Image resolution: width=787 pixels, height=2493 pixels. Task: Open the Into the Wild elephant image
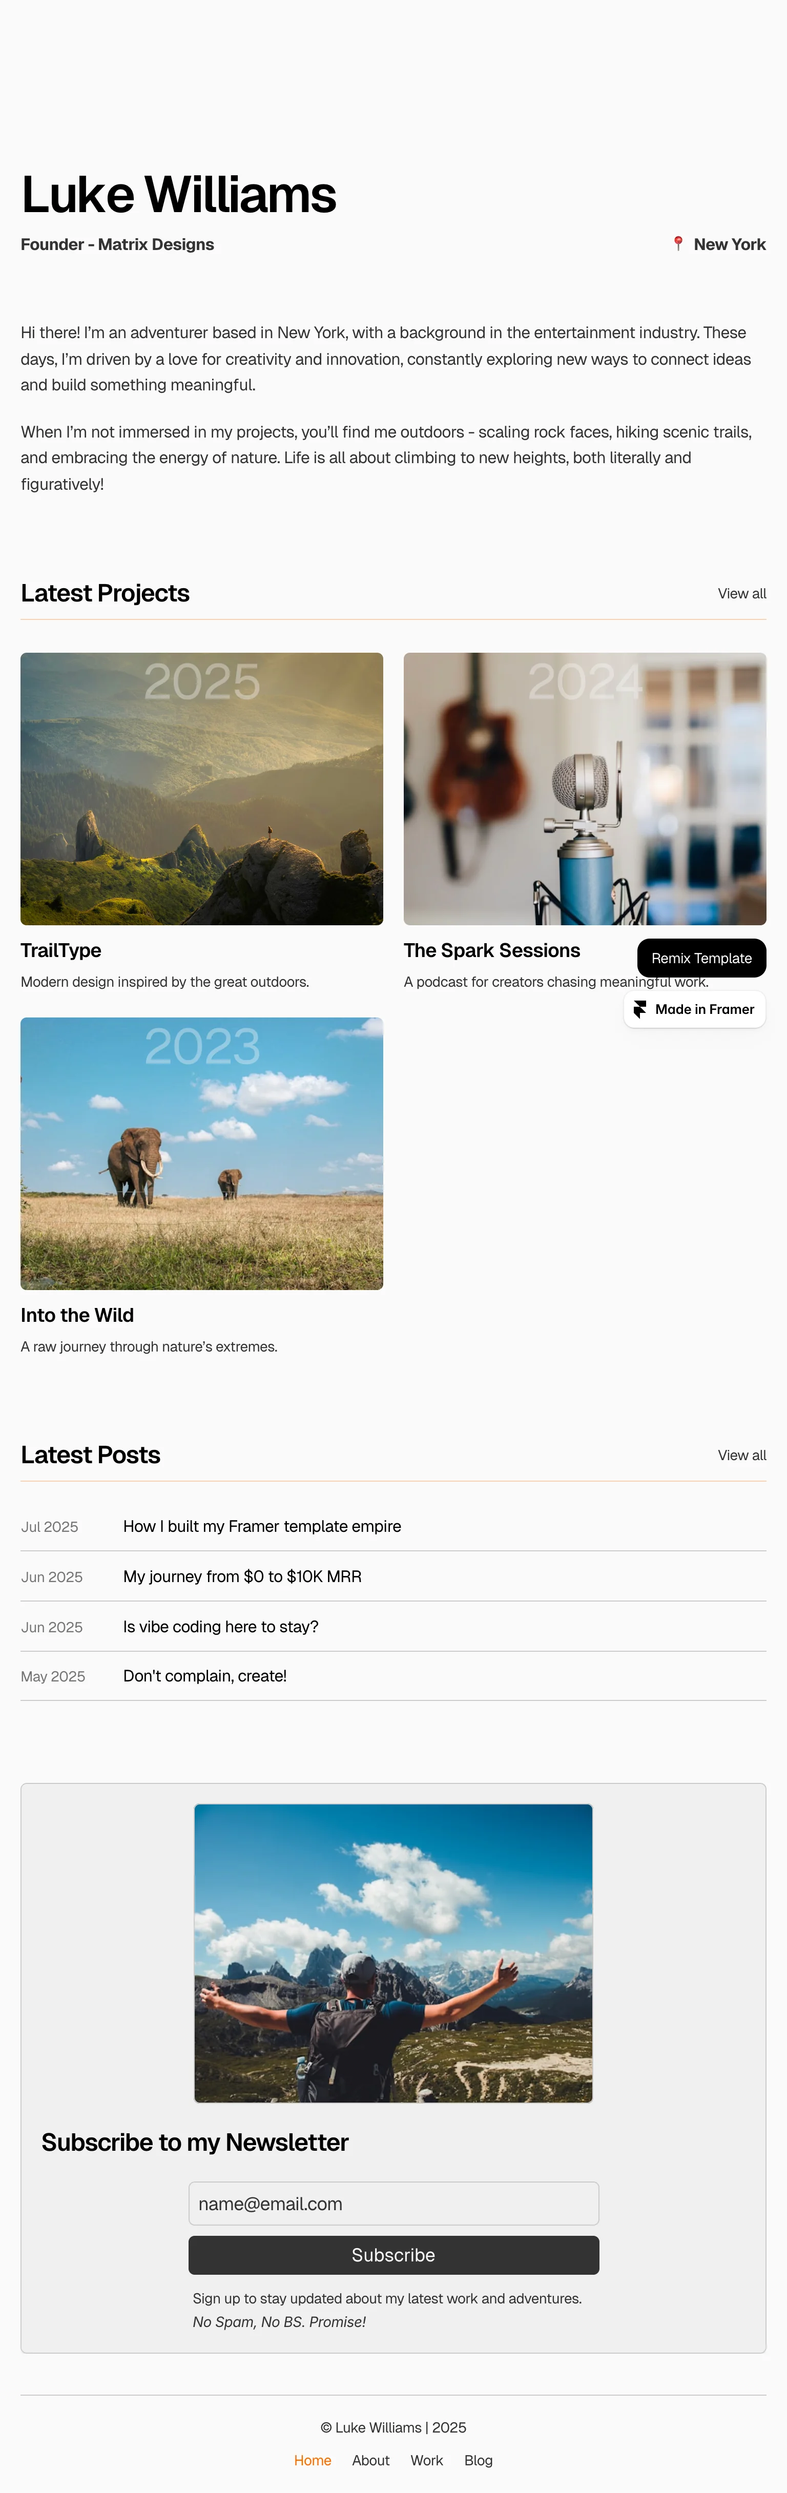201,1154
